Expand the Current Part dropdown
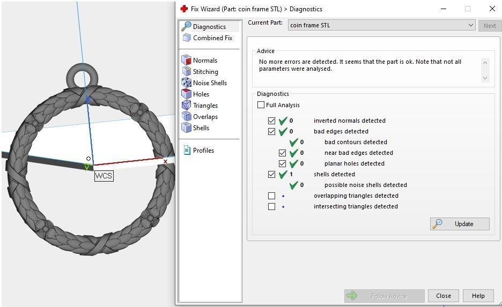 coord(470,25)
